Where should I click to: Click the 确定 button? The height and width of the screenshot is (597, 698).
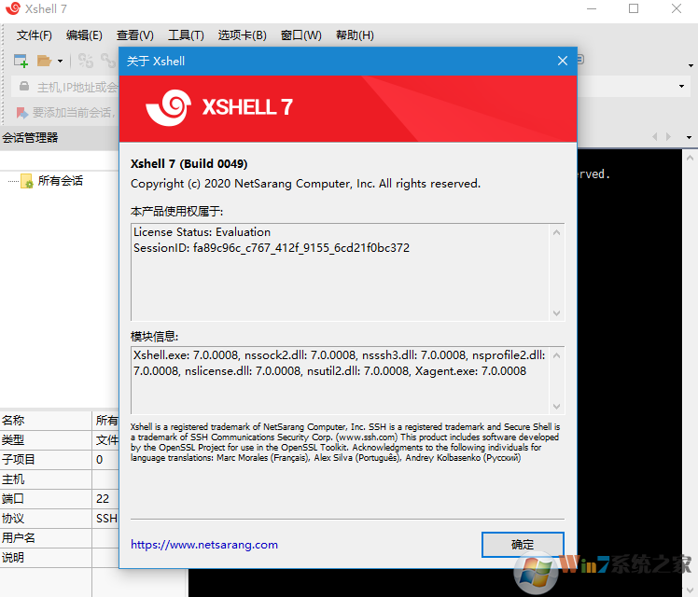[x=523, y=545]
